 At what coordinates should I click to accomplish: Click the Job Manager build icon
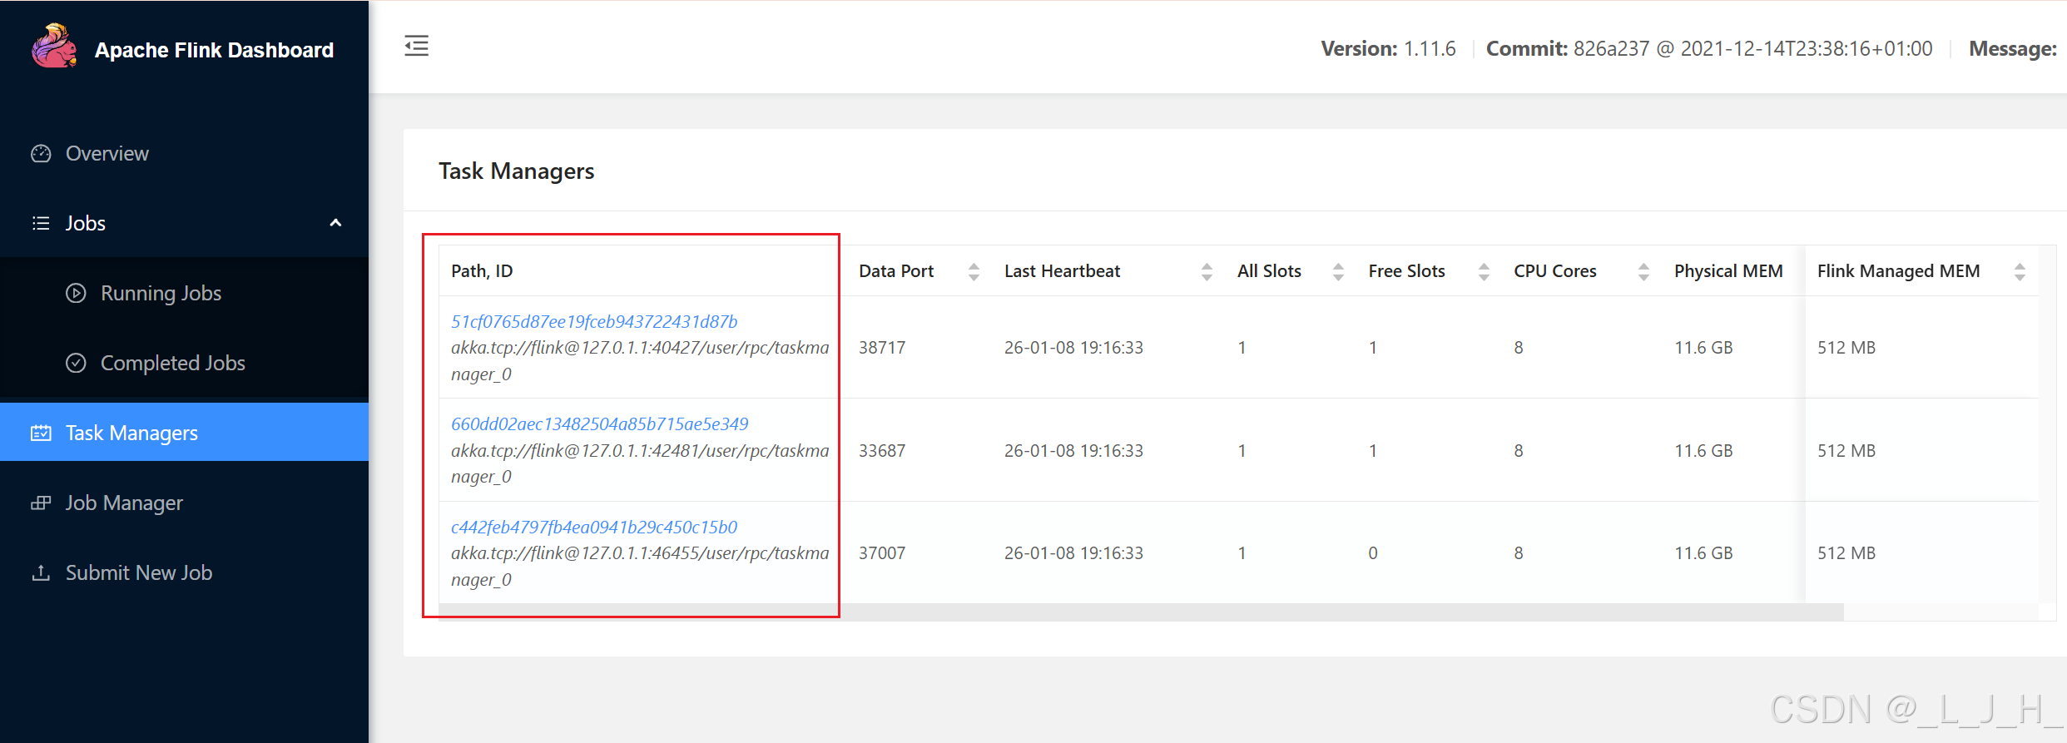pyautogui.click(x=41, y=503)
